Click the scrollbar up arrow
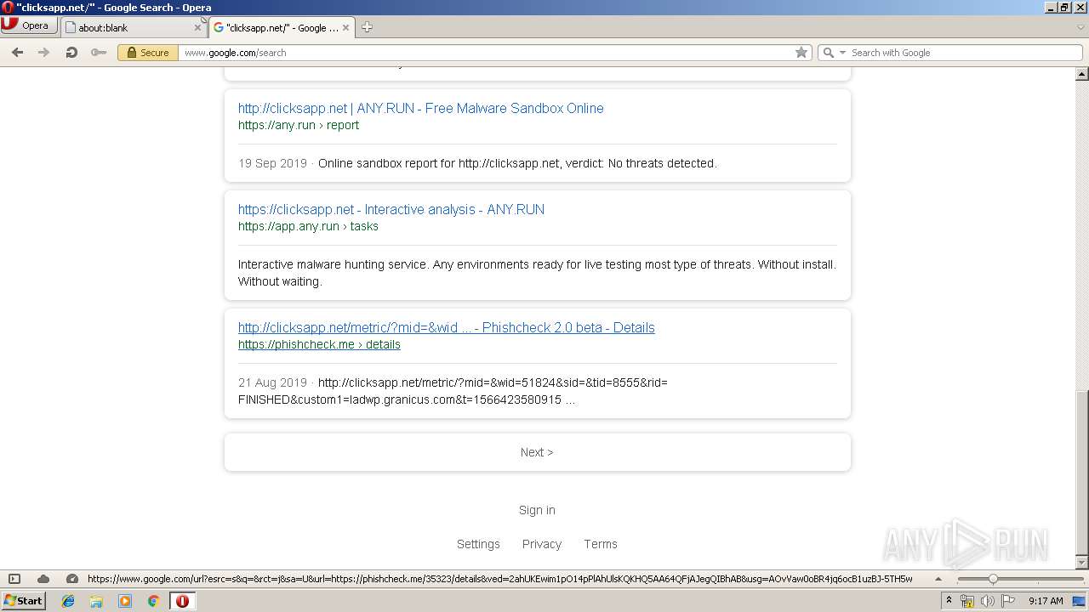This screenshot has height=612, width=1089. (1082, 74)
